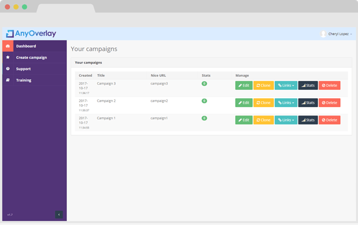
Task: Open the Create campaign menu item
Action: click(x=35, y=57)
